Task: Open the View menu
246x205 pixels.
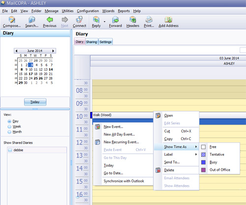Action: (24, 11)
